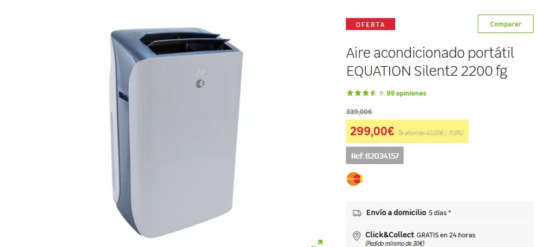This screenshot has height=247, width=539.
Task: Click the crossed-out 339,00€ original price
Action: click(359, 112)
